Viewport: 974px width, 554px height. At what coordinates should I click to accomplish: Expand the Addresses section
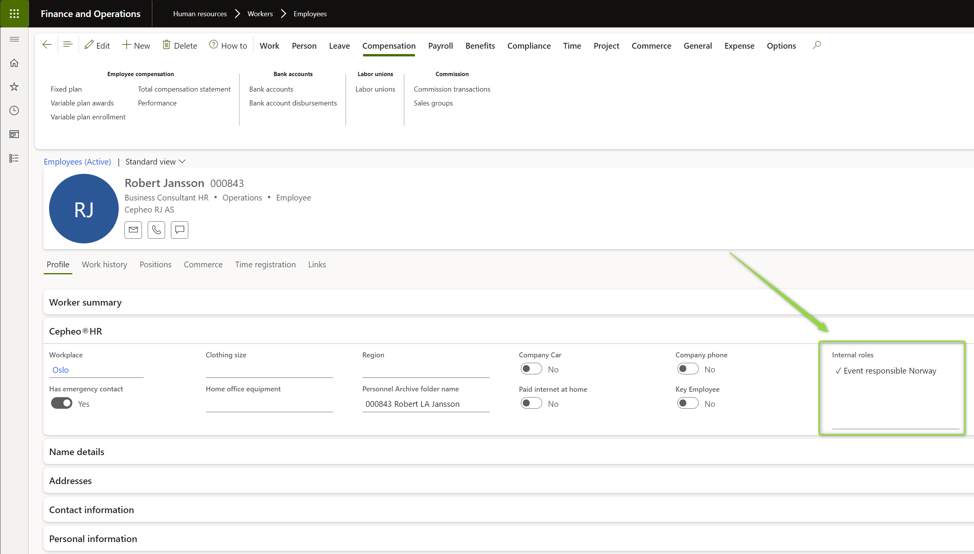(70, 481)
